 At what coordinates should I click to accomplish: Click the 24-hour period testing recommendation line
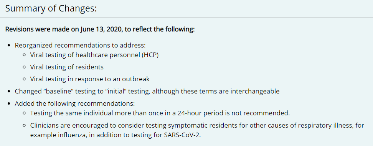point(160,113)
